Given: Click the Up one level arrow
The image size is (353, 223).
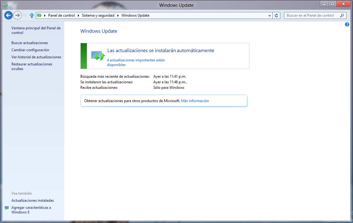Looking at the screenshot, I should 32,15.
